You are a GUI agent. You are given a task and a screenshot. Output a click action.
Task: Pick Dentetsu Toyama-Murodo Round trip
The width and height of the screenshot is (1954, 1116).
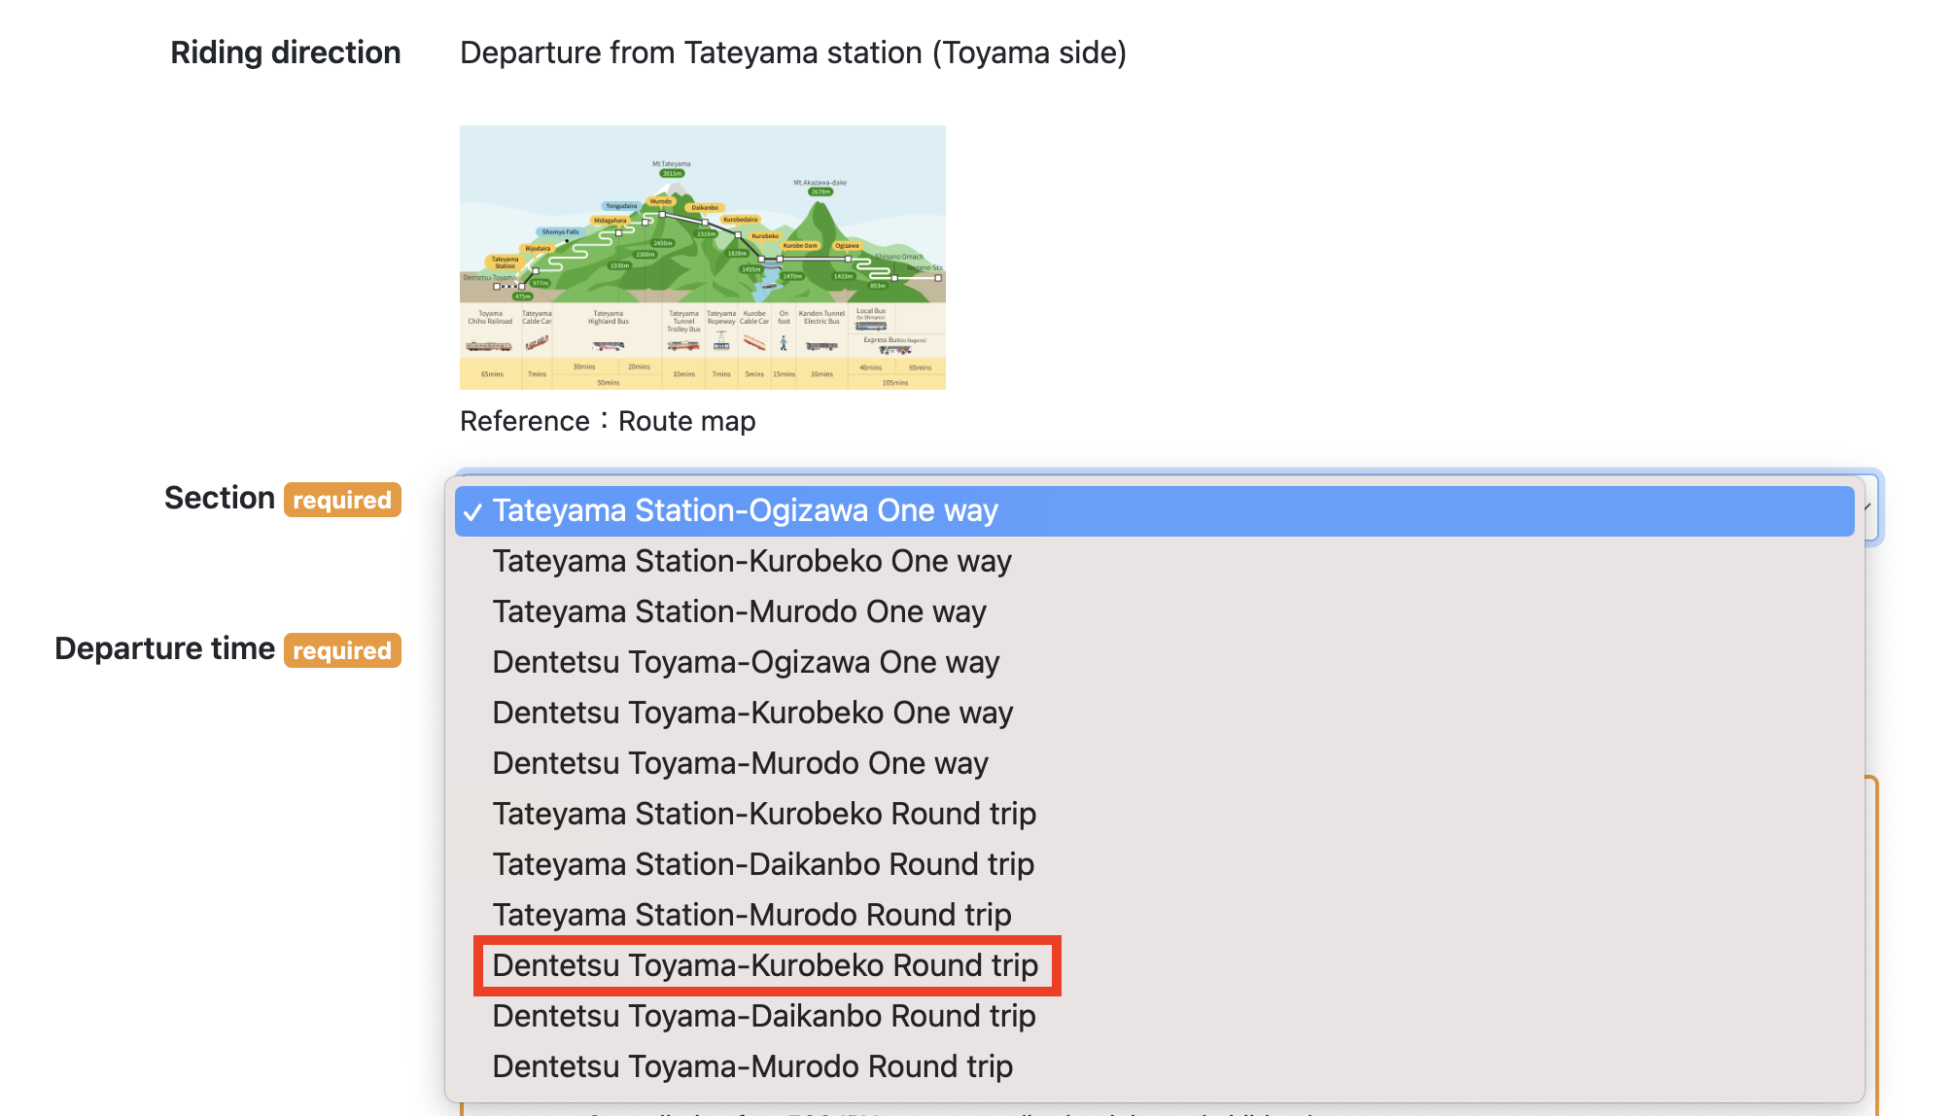coord(752,1066)
